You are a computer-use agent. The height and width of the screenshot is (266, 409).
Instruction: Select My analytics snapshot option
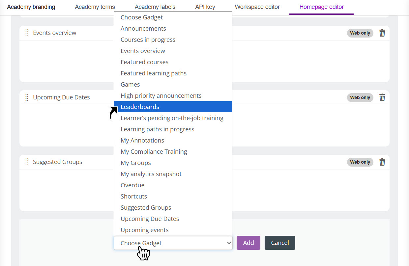[x=151, y=174]
